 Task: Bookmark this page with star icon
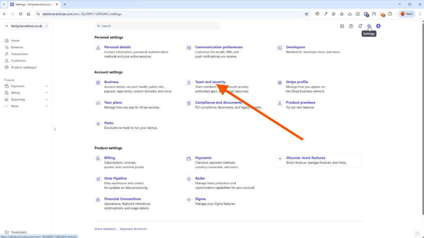(306, 14)
